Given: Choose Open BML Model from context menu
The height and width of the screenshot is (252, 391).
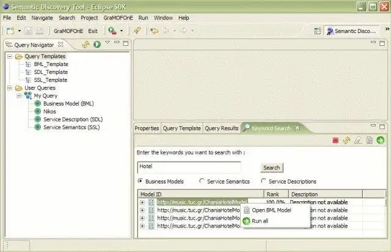Looking at the screenshot, I should tap(271, 210).
